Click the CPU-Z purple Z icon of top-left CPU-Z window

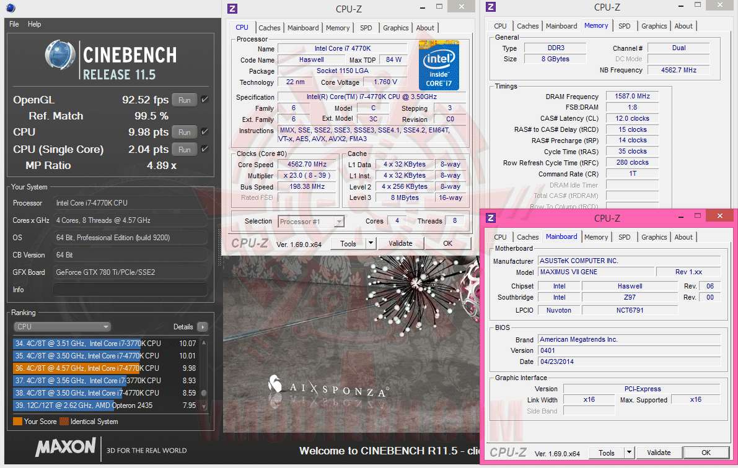pyautogui.click(x=232, y=9)
